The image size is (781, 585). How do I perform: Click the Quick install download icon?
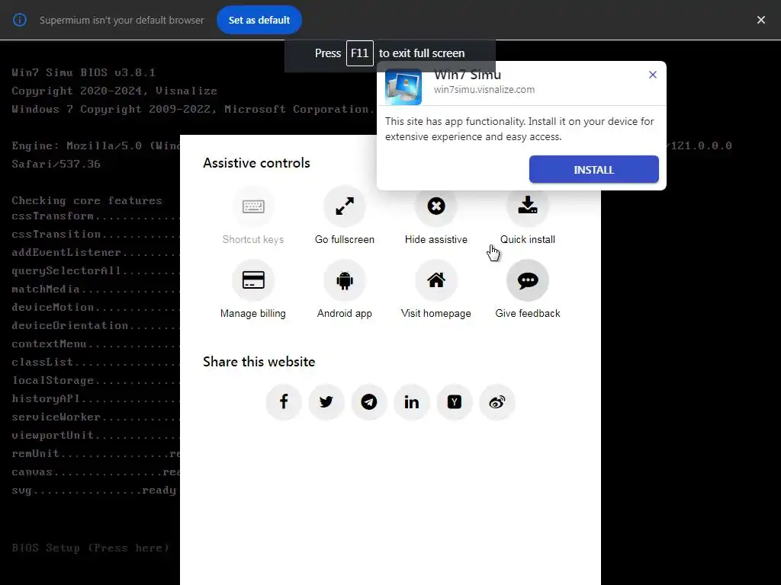coord(528,206)
